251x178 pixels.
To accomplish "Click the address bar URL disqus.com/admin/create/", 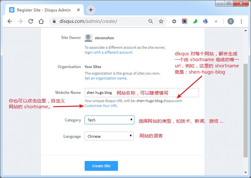I will (x=88, y=21).
